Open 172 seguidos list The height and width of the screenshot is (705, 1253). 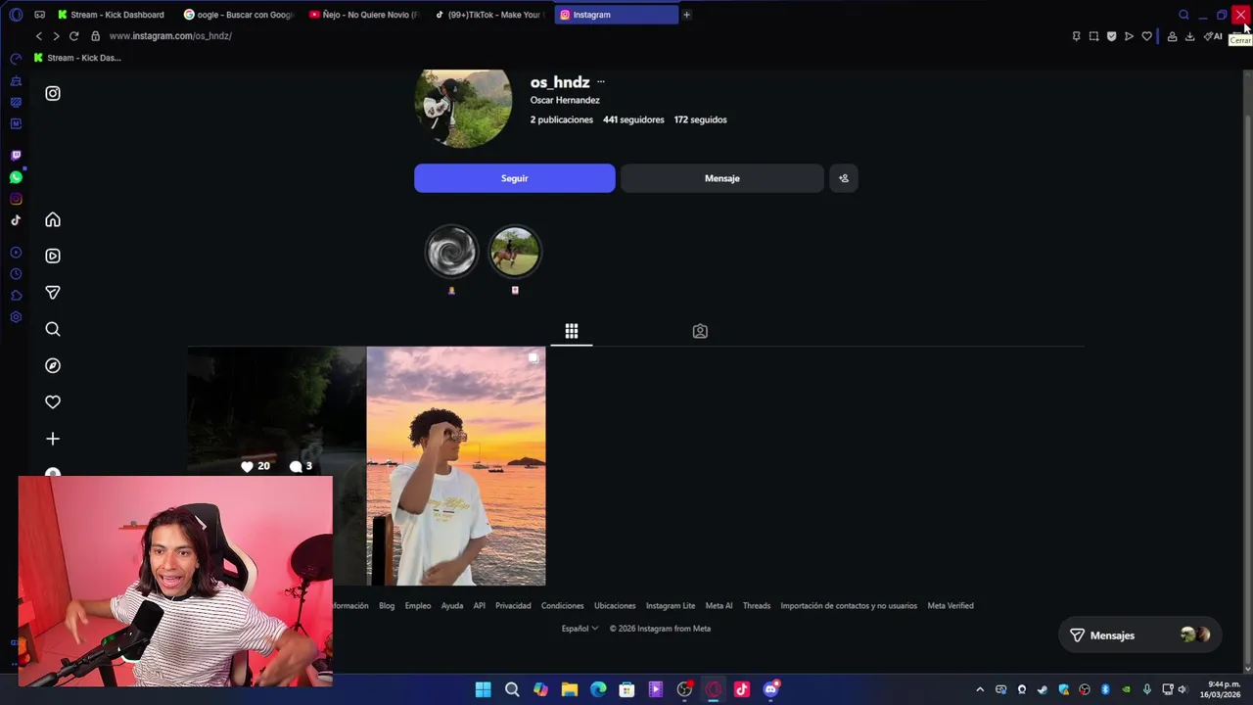(x=700, y=119)
